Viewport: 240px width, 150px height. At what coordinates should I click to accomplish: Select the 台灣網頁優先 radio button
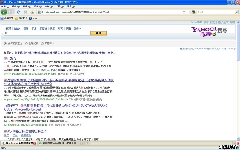[5, 43]
